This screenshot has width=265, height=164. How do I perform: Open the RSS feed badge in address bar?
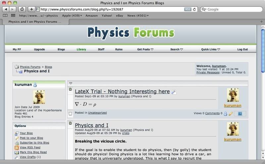click(x=188, y=10)
